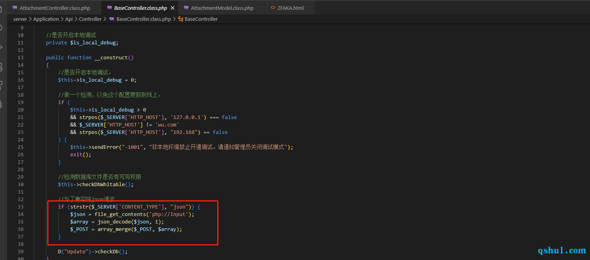Click the PHP icon on BaseController tab
The image size is (590, 260).
coord(109,8)
